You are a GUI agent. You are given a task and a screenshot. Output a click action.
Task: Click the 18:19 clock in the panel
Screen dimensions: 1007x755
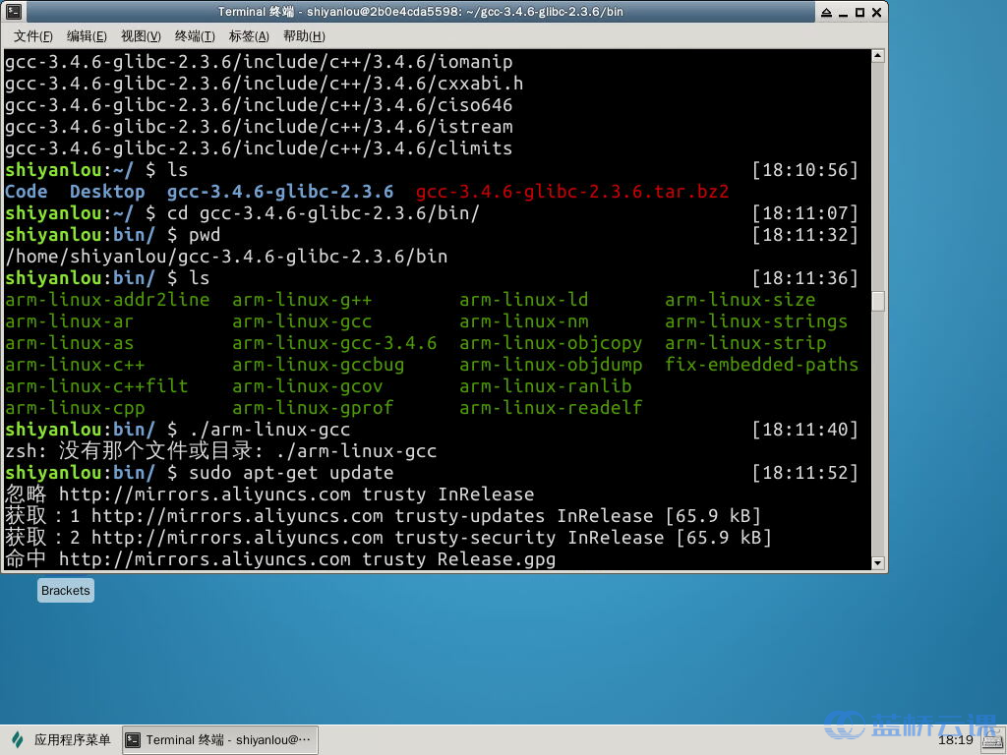pos(954,740)
